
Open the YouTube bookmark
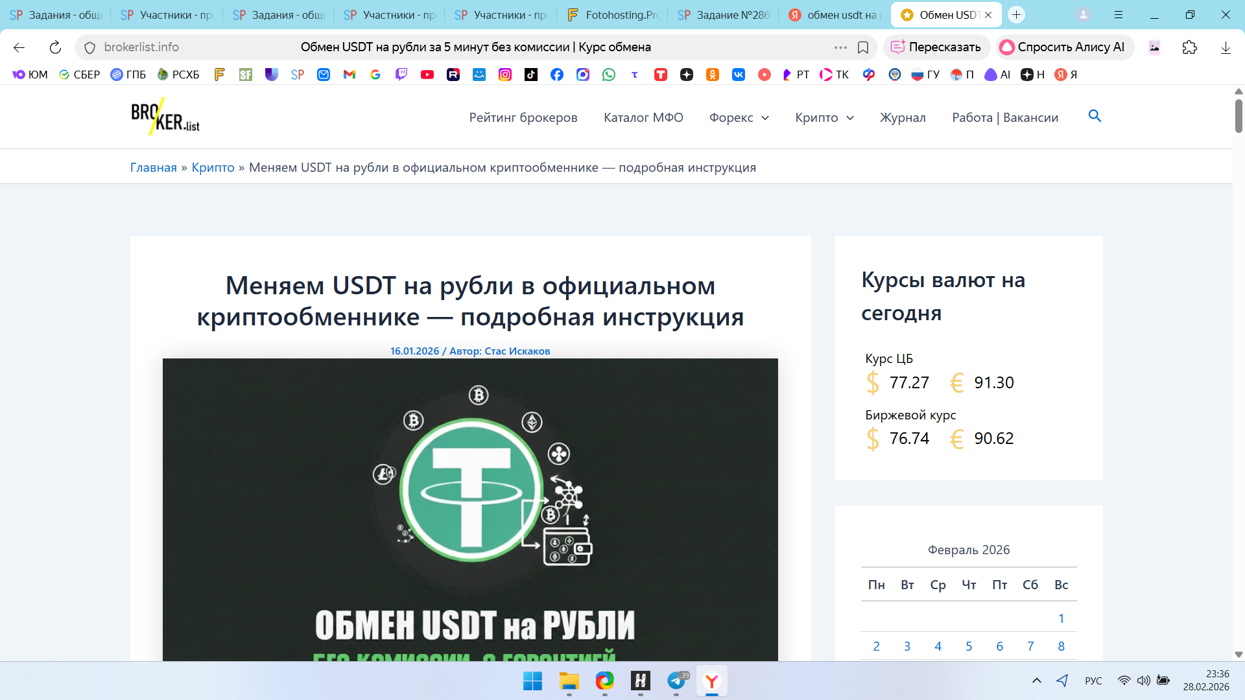427,75
